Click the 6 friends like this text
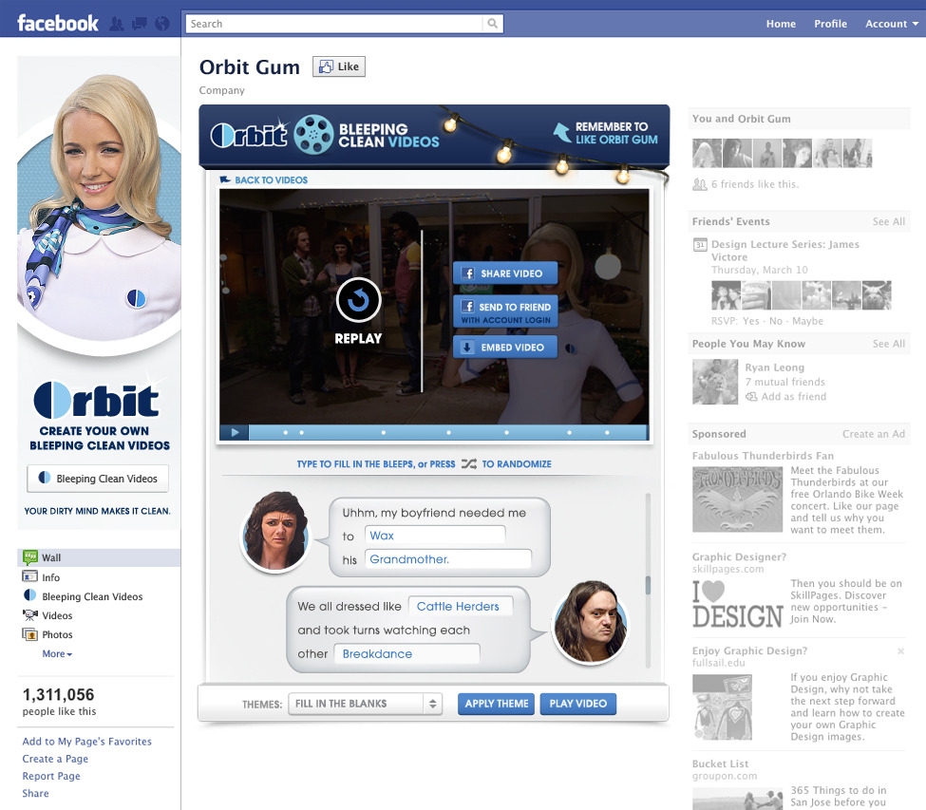The height and width of the screenshot is (810, 926). (x=755, y=184)
